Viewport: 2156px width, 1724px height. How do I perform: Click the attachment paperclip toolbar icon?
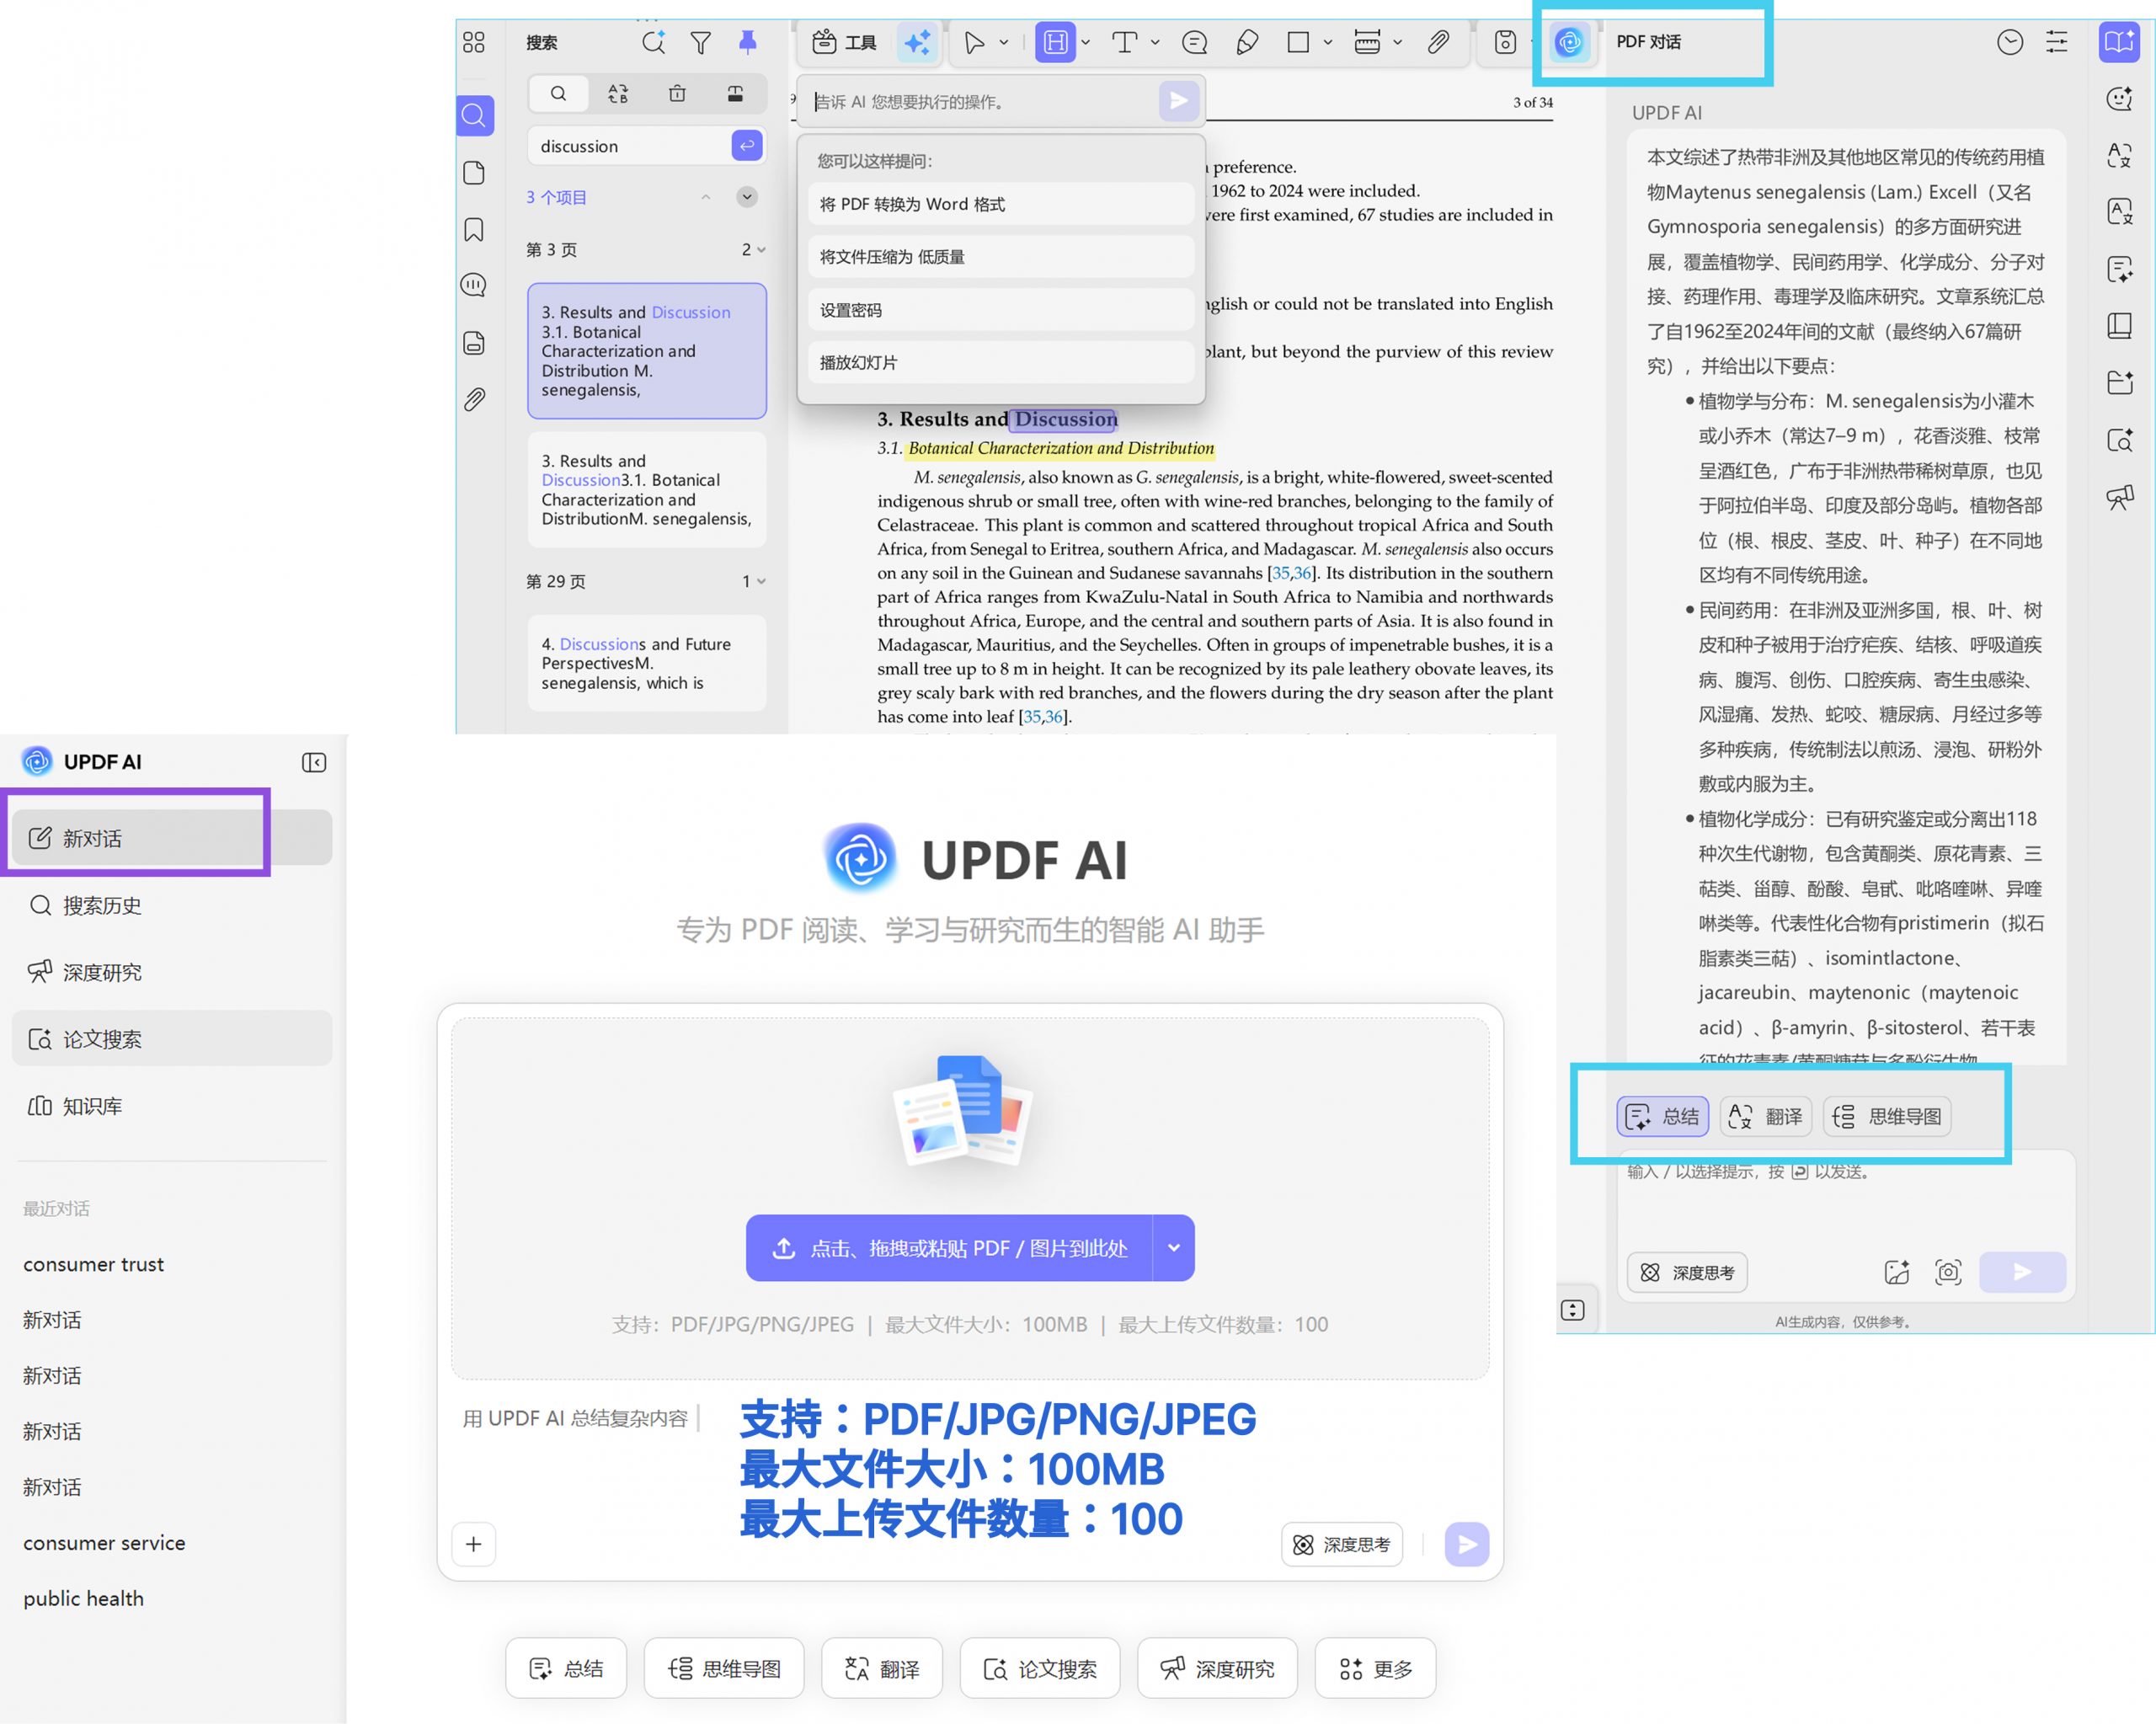(x=1438, y=42)
